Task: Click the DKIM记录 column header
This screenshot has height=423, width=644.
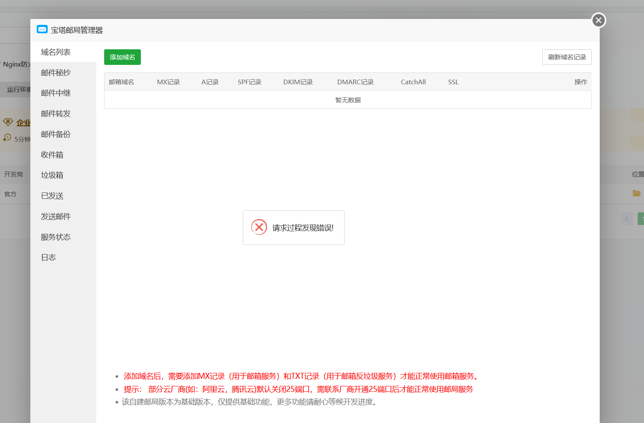Action: coord(298,82)
